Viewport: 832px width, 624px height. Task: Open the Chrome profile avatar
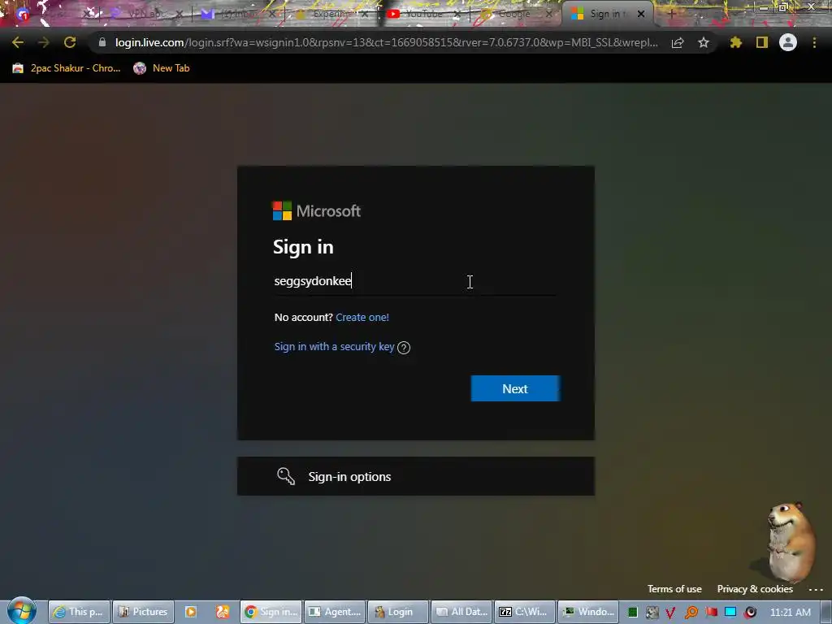[788, 42]
